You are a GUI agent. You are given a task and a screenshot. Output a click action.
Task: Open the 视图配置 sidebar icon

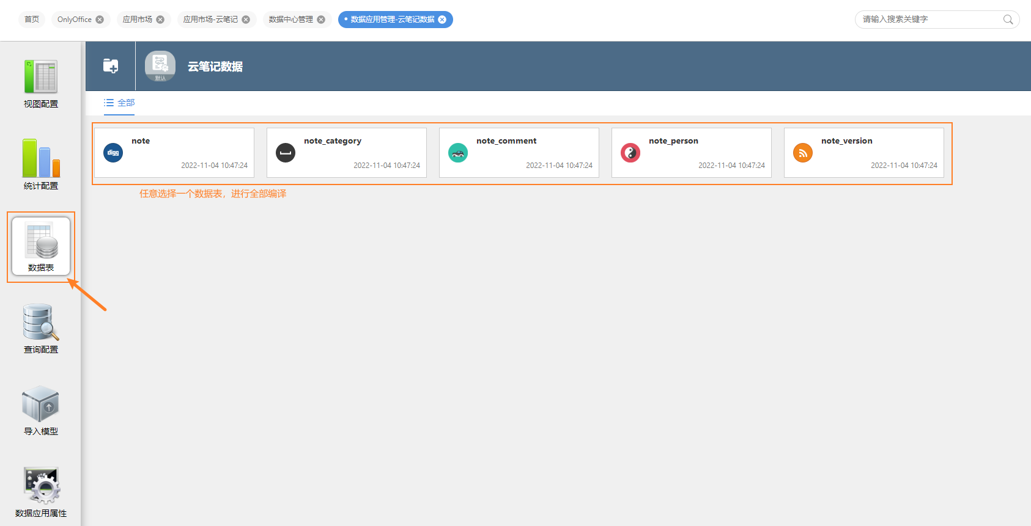click(x=40, y=77)
